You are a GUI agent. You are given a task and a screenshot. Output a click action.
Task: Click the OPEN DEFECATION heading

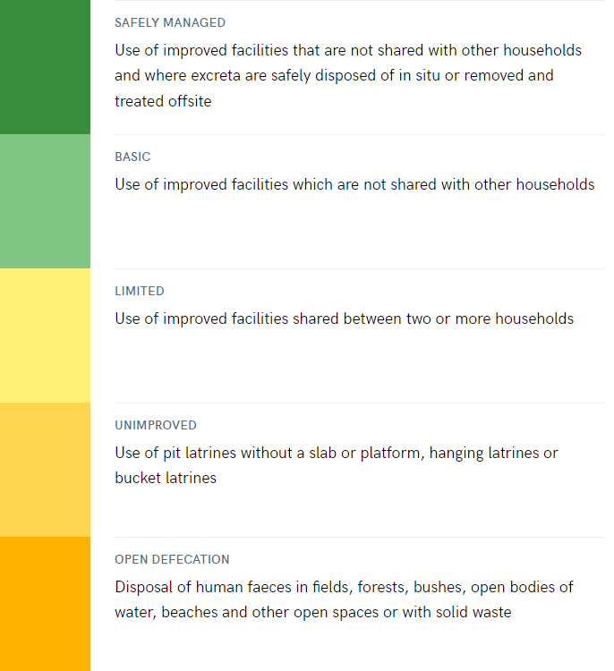(x=172, y=559)
